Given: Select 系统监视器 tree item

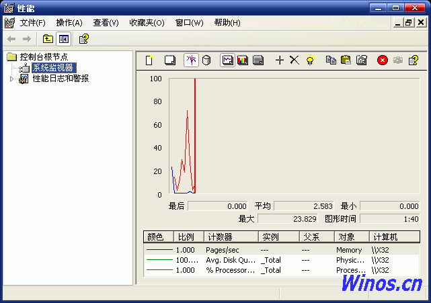Looking at the screenshot, I should click(x=54, y=68).
